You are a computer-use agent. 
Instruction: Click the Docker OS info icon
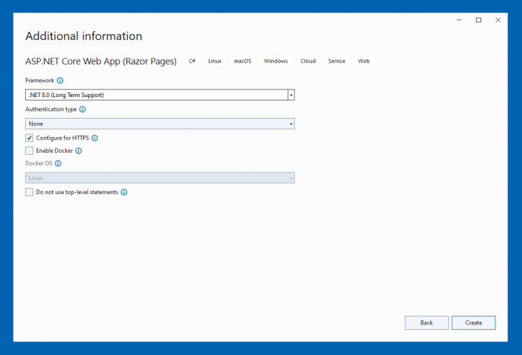click(x=58, y=164)
